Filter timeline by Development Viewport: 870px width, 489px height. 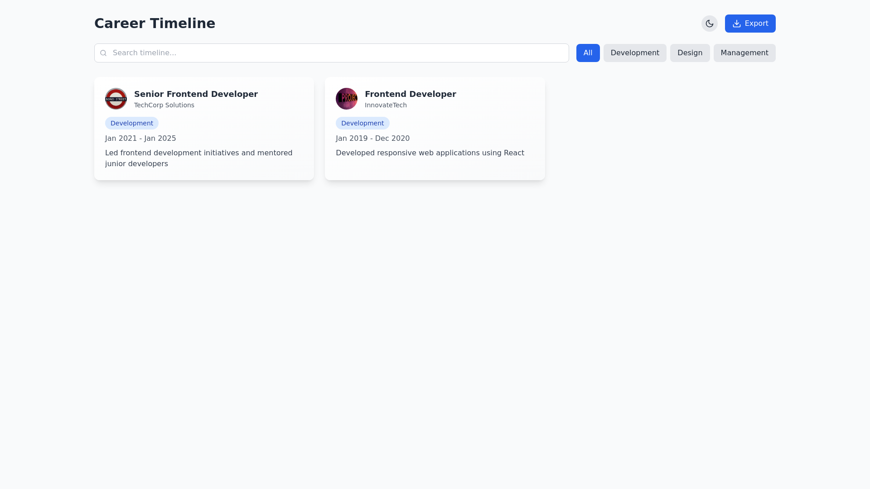[x=634, y=53]
